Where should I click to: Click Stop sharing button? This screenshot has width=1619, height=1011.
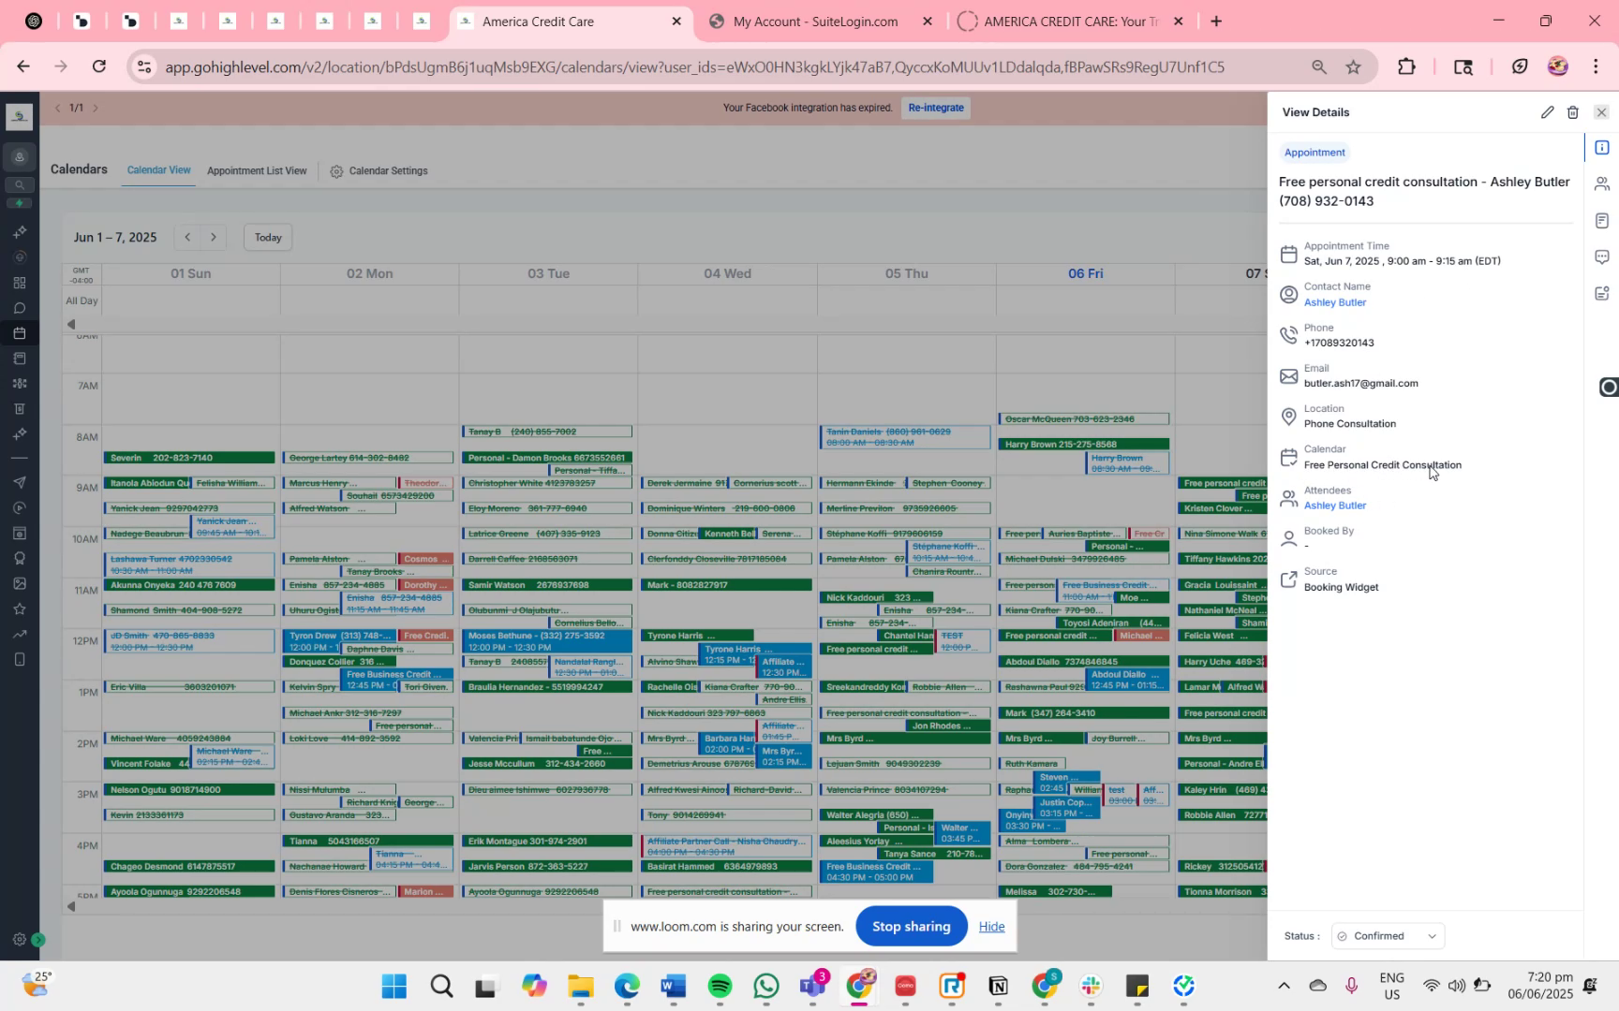[912, 927]
